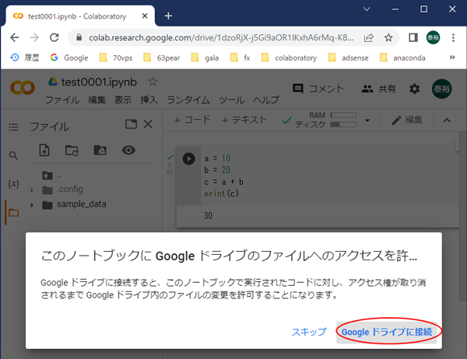Refresh the file browser icon
Viewport: 467px width, 359px height.
tap(72, 151)
